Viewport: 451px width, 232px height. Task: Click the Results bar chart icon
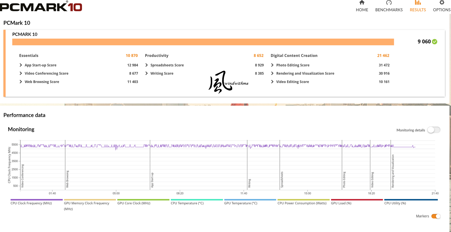(418, 3)
